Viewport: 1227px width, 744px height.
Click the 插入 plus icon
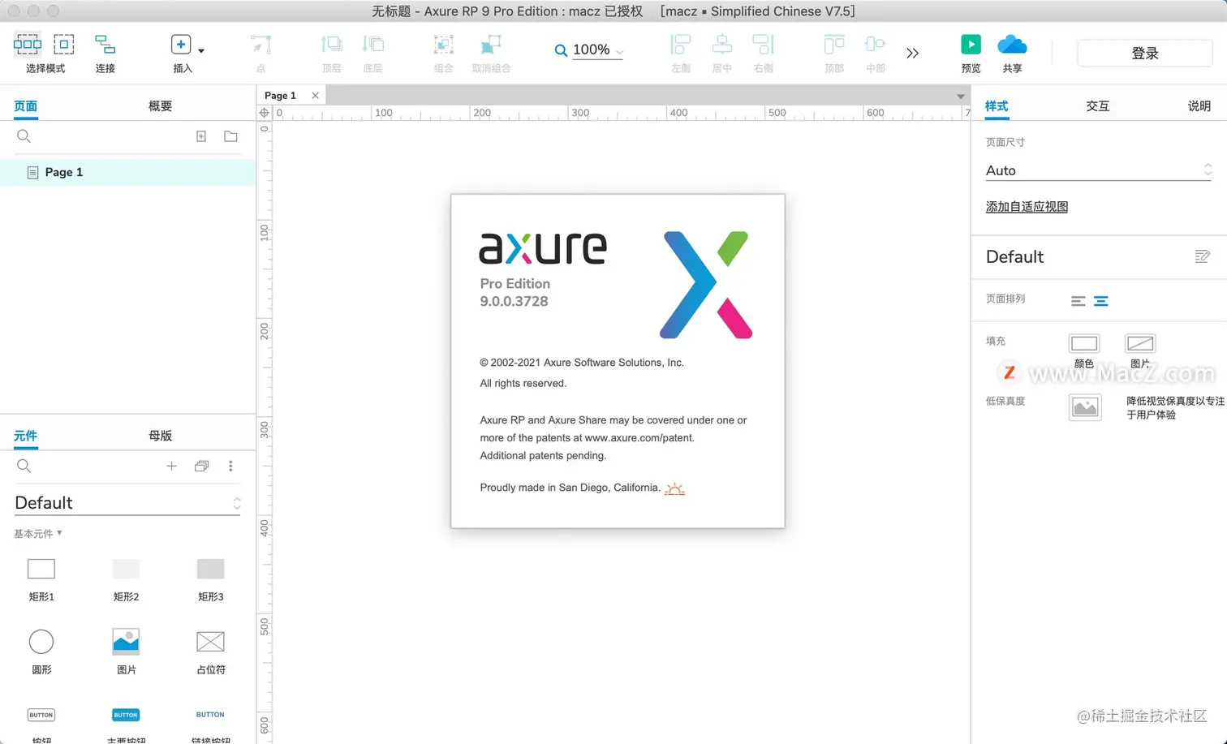click(x=181, y=44)
